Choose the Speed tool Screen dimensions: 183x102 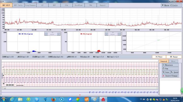(x=174, y=72)
